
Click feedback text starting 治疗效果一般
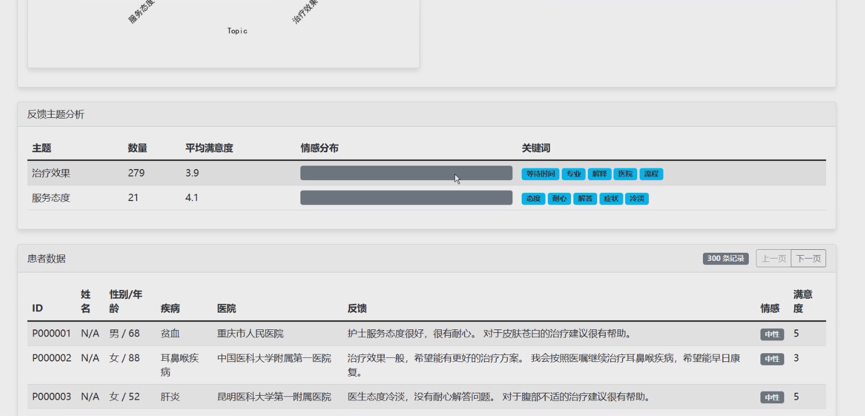(544, 365)
